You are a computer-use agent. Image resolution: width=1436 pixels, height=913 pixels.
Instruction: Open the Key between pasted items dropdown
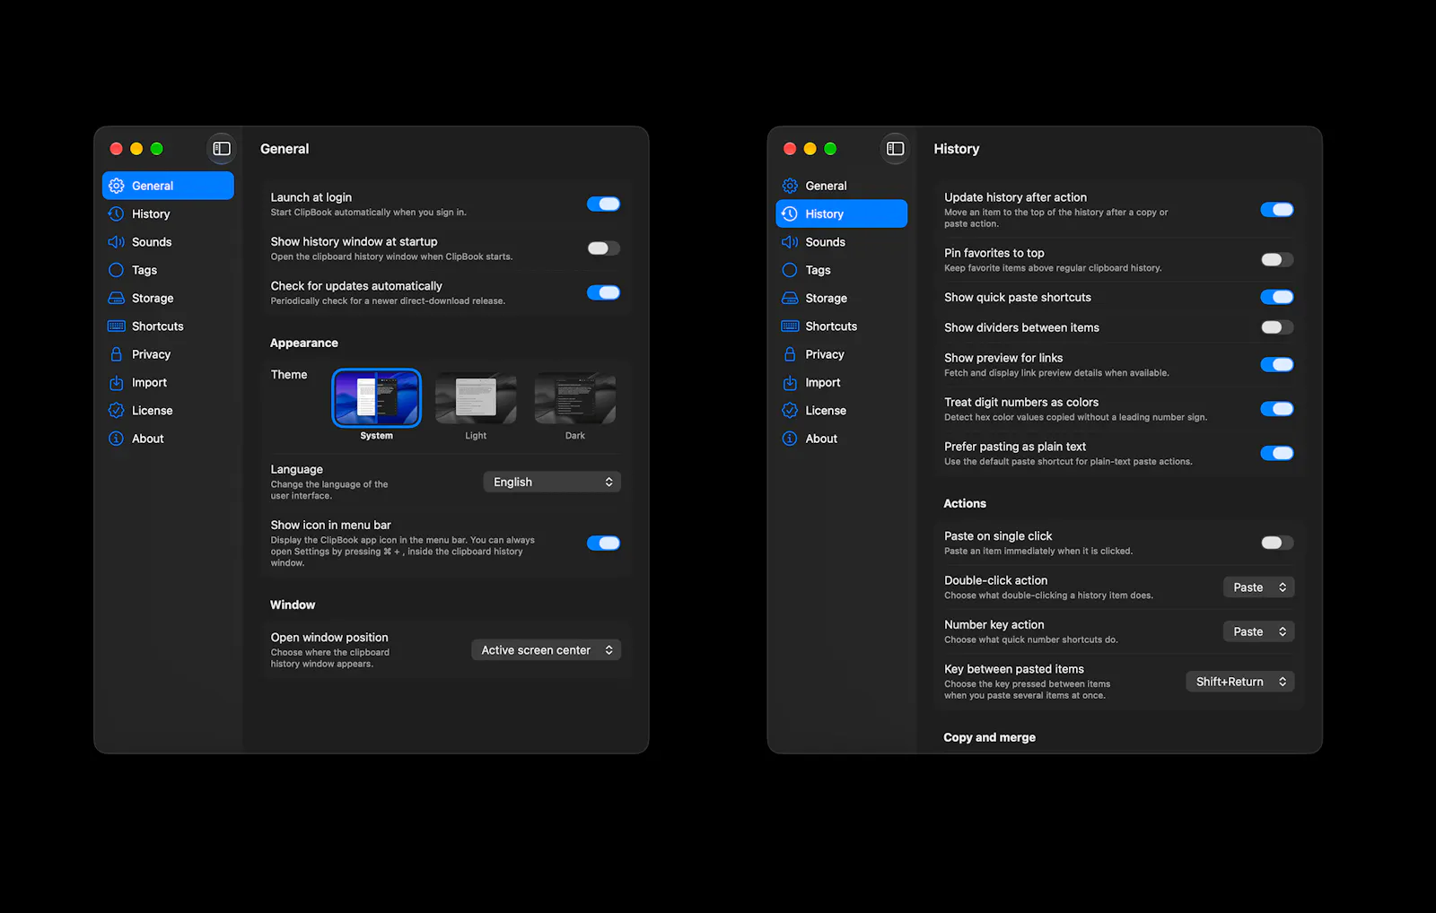[1240, 682]
